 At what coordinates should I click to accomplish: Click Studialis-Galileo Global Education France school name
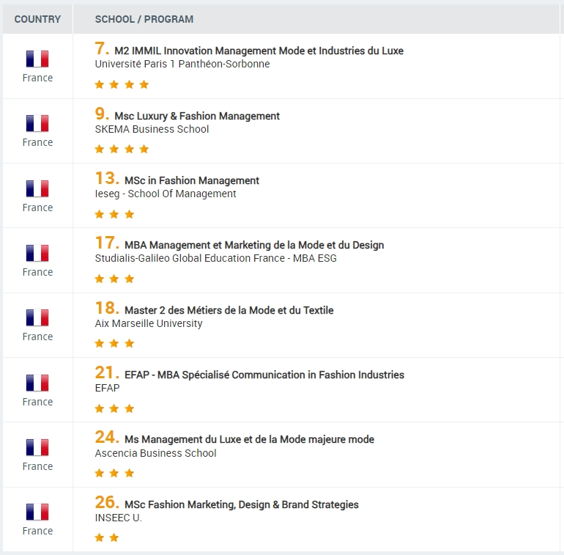[x=215, y=258]
